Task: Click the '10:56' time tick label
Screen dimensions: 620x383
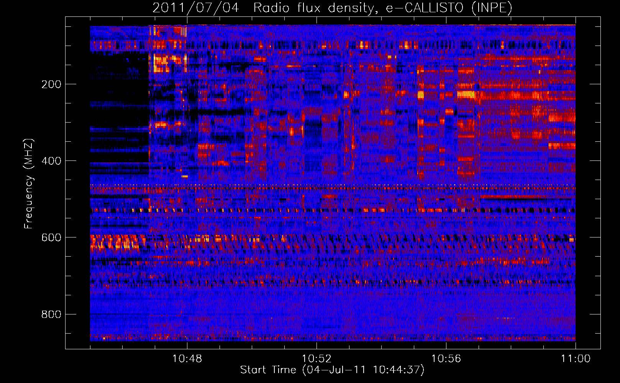Action: 446,359
